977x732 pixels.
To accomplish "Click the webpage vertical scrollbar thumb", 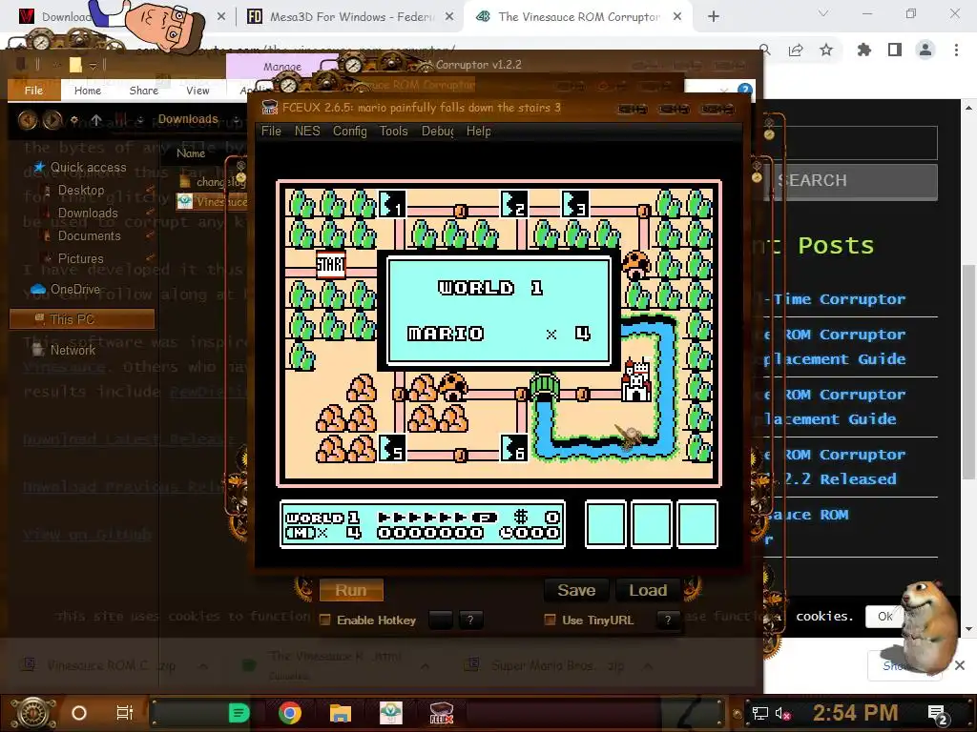I will click(x=968, y=372).
